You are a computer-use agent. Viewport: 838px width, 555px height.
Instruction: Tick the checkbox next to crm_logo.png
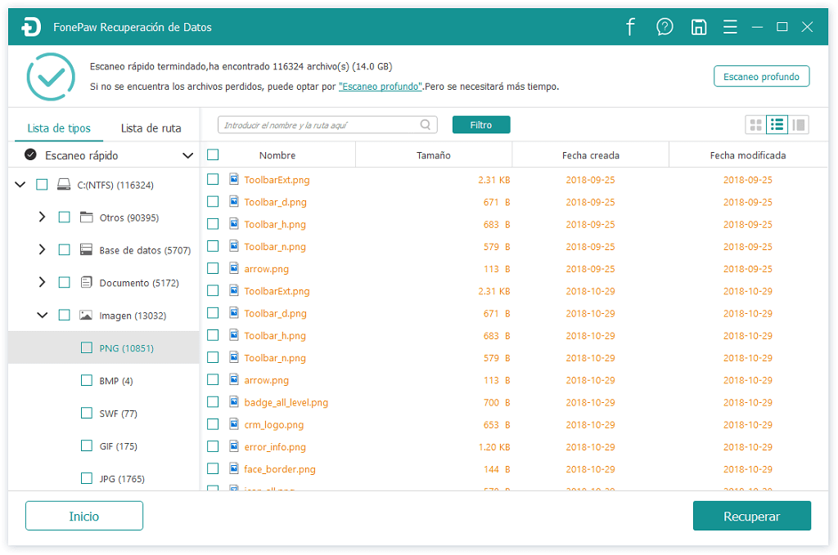coord(213,424)
